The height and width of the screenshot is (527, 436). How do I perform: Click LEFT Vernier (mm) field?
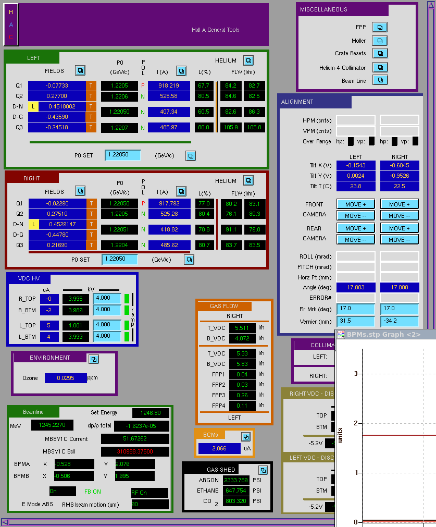356,321
